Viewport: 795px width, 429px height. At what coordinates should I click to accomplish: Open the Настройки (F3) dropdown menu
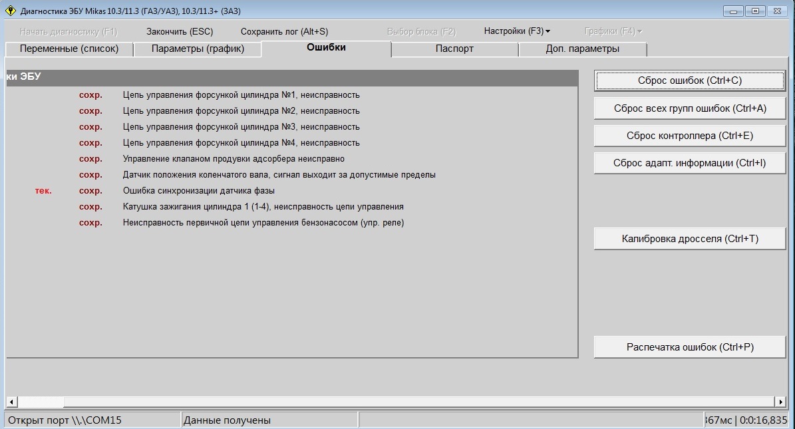(x=517, y=31)
